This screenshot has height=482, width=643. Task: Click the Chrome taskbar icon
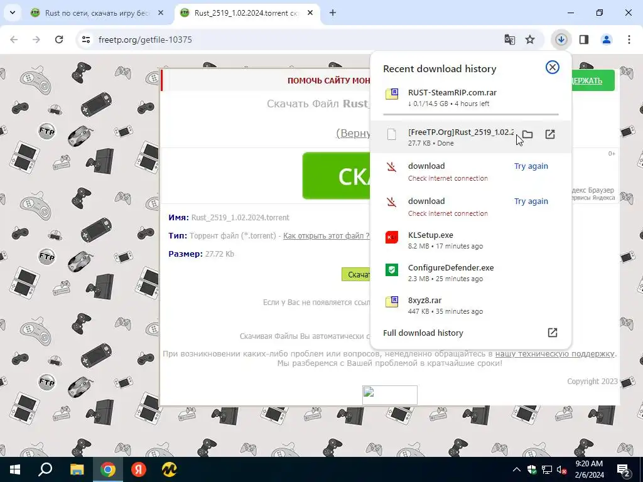[108, 469]
